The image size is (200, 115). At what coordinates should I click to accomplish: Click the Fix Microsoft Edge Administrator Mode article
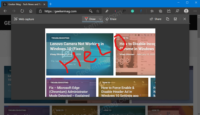pos(69,92)
